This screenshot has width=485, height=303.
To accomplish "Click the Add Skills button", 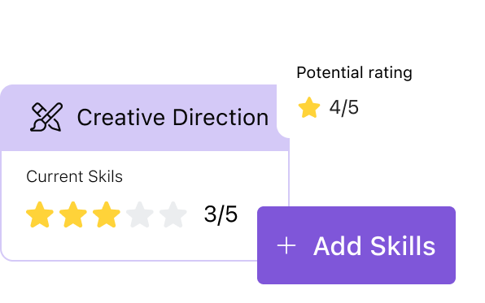I will tap(356, 245).
